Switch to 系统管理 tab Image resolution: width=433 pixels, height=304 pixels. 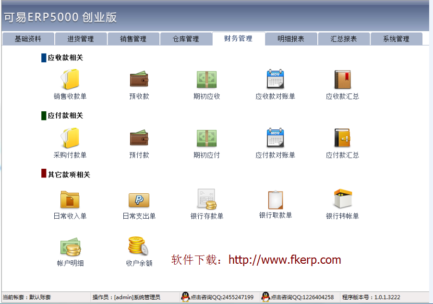396,39
